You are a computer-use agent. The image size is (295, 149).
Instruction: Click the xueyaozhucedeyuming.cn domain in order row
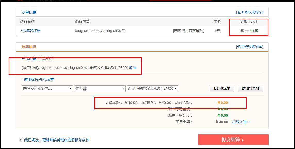[96, 31]
